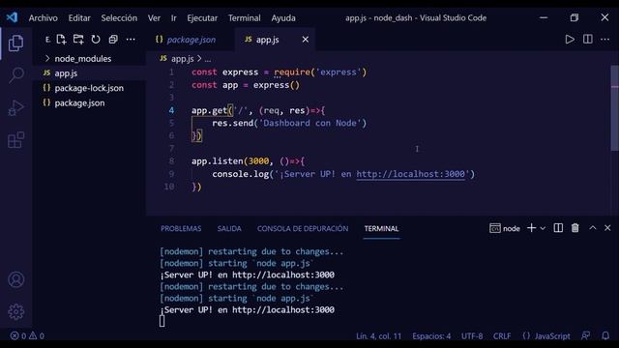Click the node terminal label

(505, 228)
